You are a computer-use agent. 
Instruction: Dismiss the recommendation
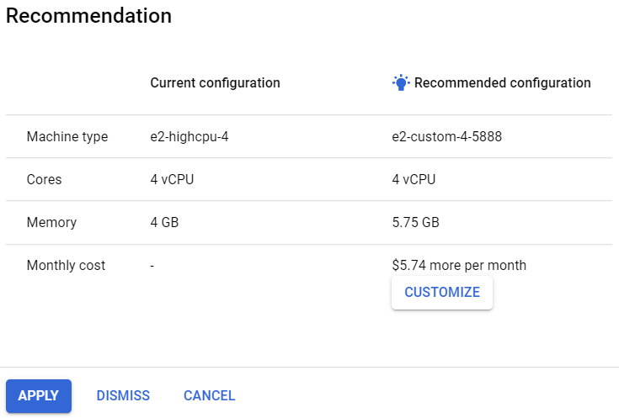click(x=123, y=396)
